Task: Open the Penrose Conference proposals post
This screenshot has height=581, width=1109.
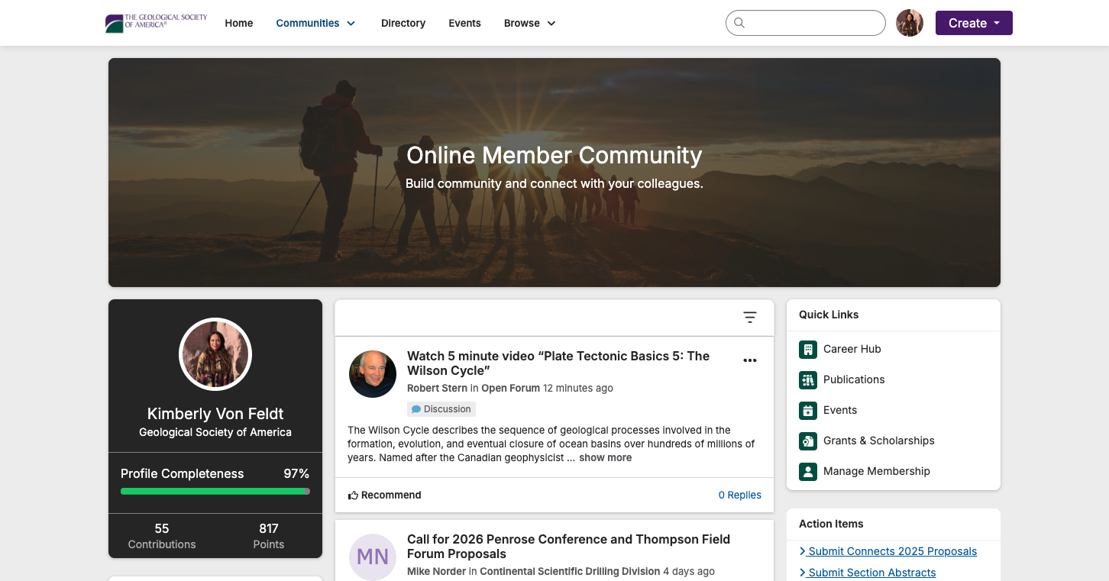Action: [x=568, y=547]
